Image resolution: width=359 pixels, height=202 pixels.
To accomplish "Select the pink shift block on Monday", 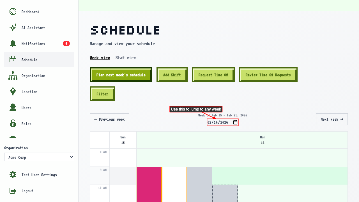I will (x=149, y=184).
